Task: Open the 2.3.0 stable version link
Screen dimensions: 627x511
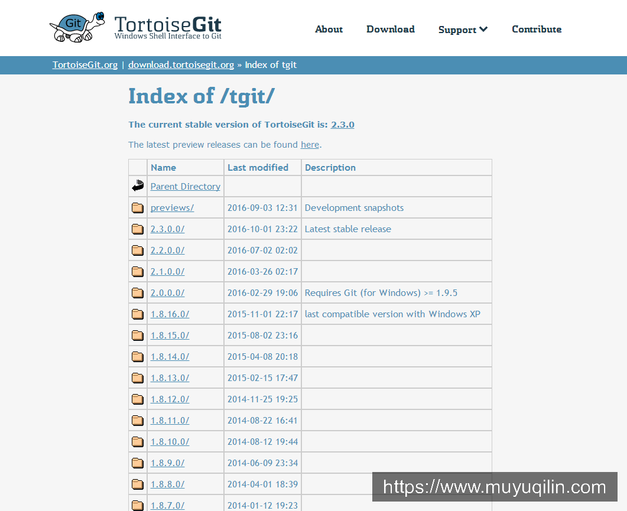Action: click(x=342, y=124)
